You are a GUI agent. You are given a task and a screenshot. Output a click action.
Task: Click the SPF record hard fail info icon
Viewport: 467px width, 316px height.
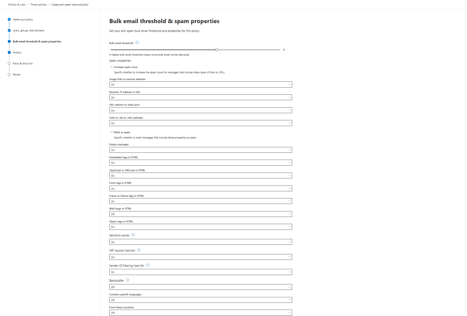click(139, 250)
